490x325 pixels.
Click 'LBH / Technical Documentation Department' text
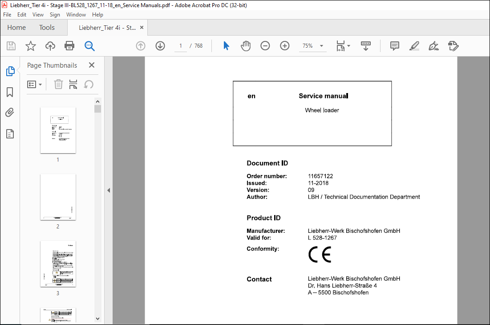point(364,197)
